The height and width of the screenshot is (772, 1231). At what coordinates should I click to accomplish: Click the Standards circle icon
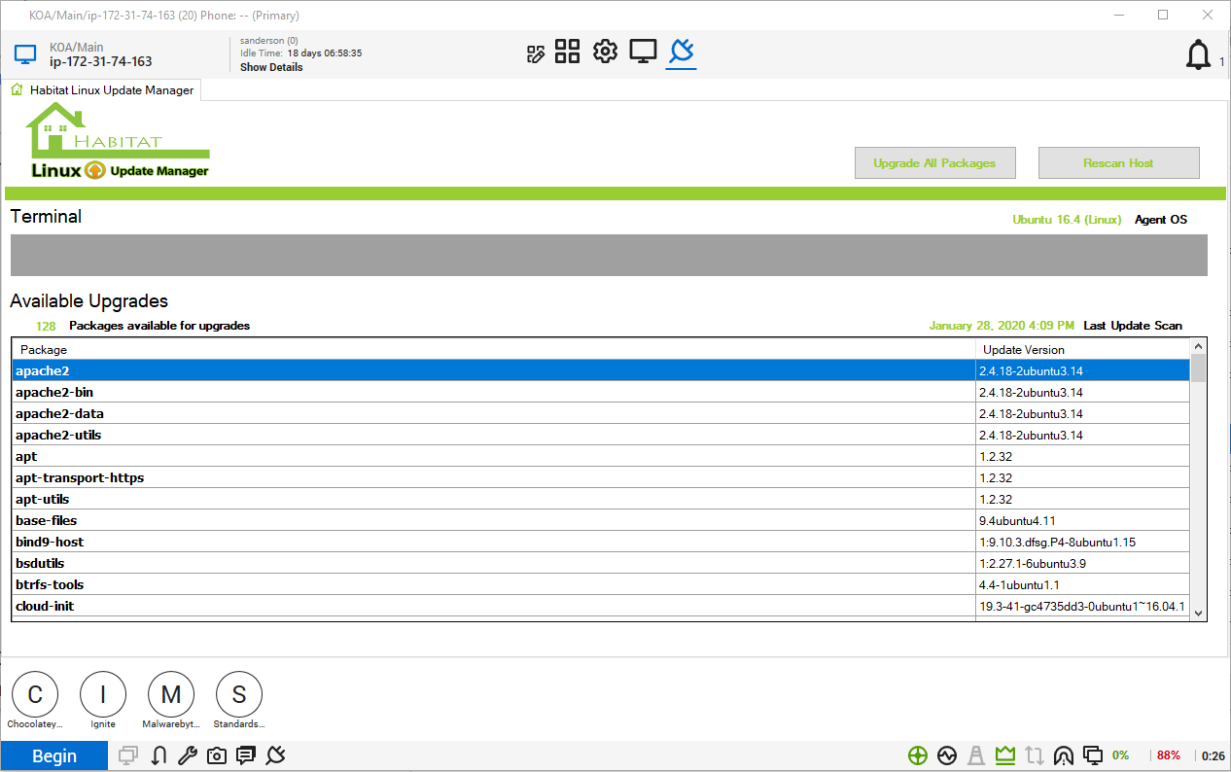[239, 694]
